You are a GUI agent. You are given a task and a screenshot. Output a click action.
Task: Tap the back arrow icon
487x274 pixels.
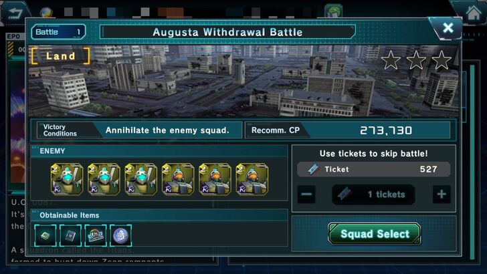tap(14, 13)
